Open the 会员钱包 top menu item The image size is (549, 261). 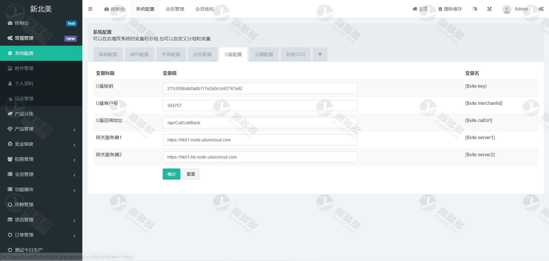205,9
